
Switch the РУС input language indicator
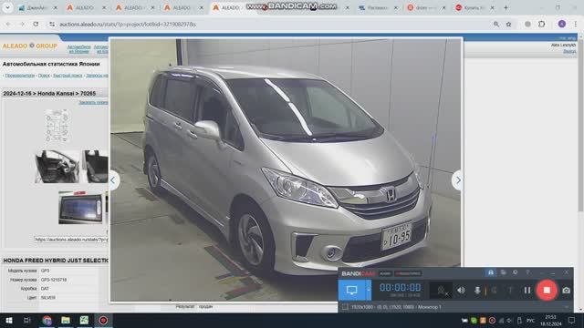click(531, 320)
